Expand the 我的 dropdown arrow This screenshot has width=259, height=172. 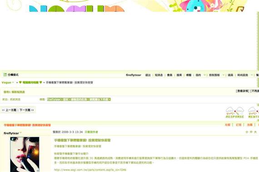(x=204, y=75)
